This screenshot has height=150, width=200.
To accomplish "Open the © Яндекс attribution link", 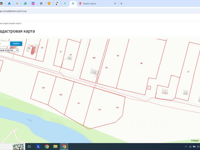I will pyautogui.click(x=195, y=141).
